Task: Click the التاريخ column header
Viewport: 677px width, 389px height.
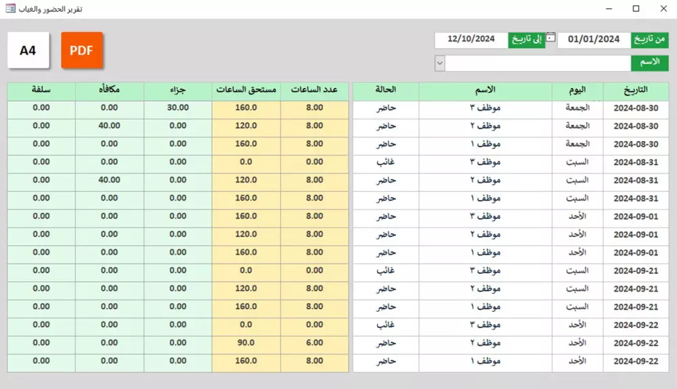Action: coord(636,90)
